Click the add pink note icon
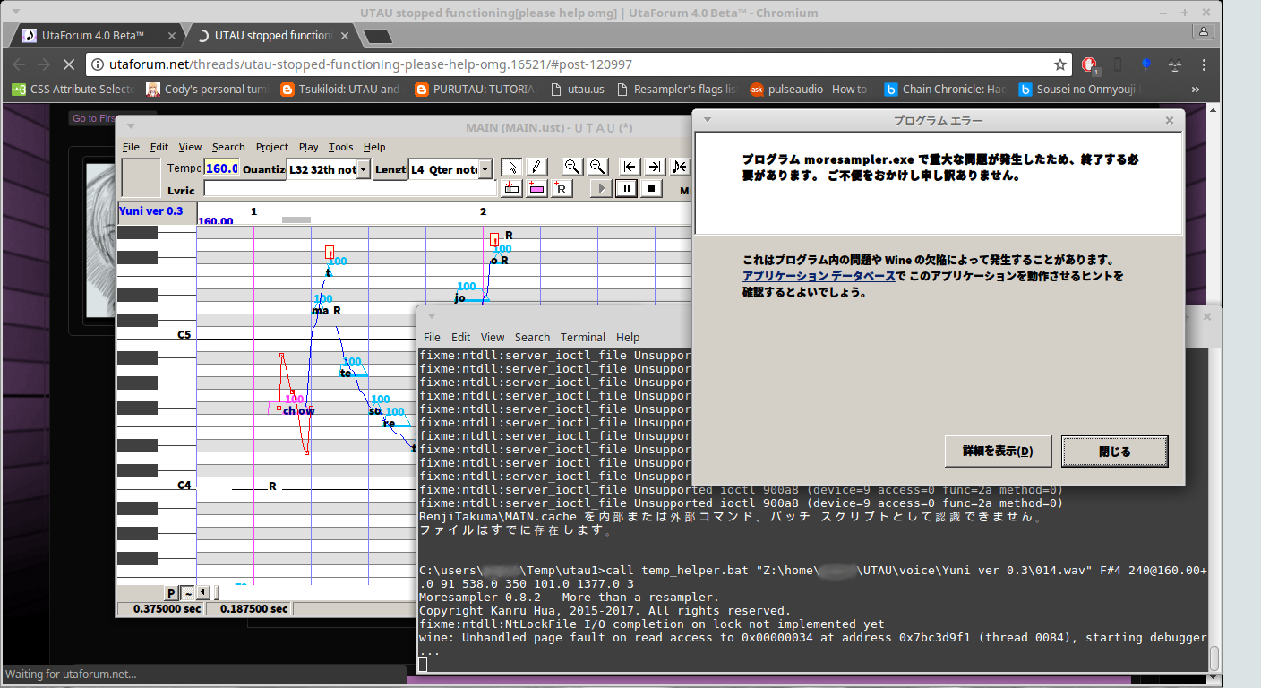This screenshot has width=1261, height=688. pos(536,188)
